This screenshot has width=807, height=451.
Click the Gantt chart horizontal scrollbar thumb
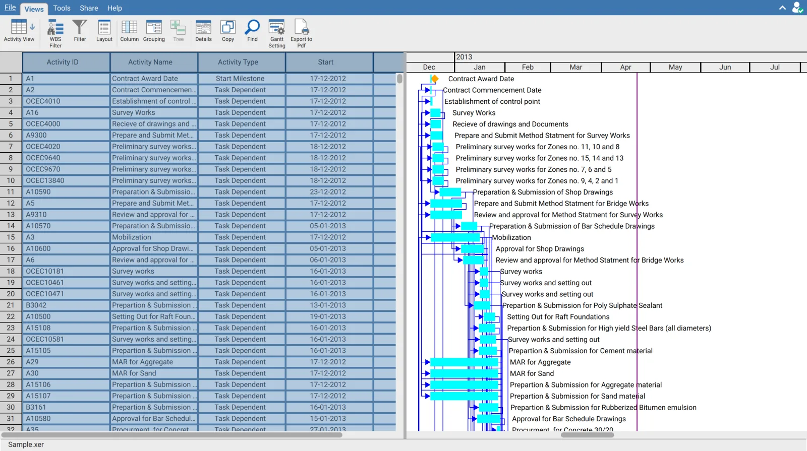(587, 435)
